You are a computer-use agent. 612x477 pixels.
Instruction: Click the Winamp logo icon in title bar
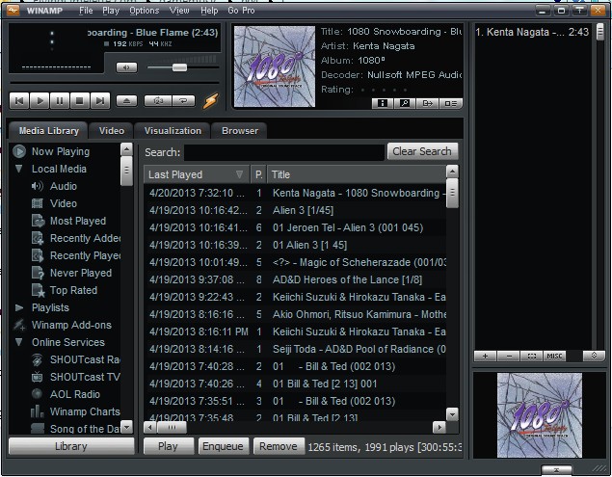pos(13,11)
